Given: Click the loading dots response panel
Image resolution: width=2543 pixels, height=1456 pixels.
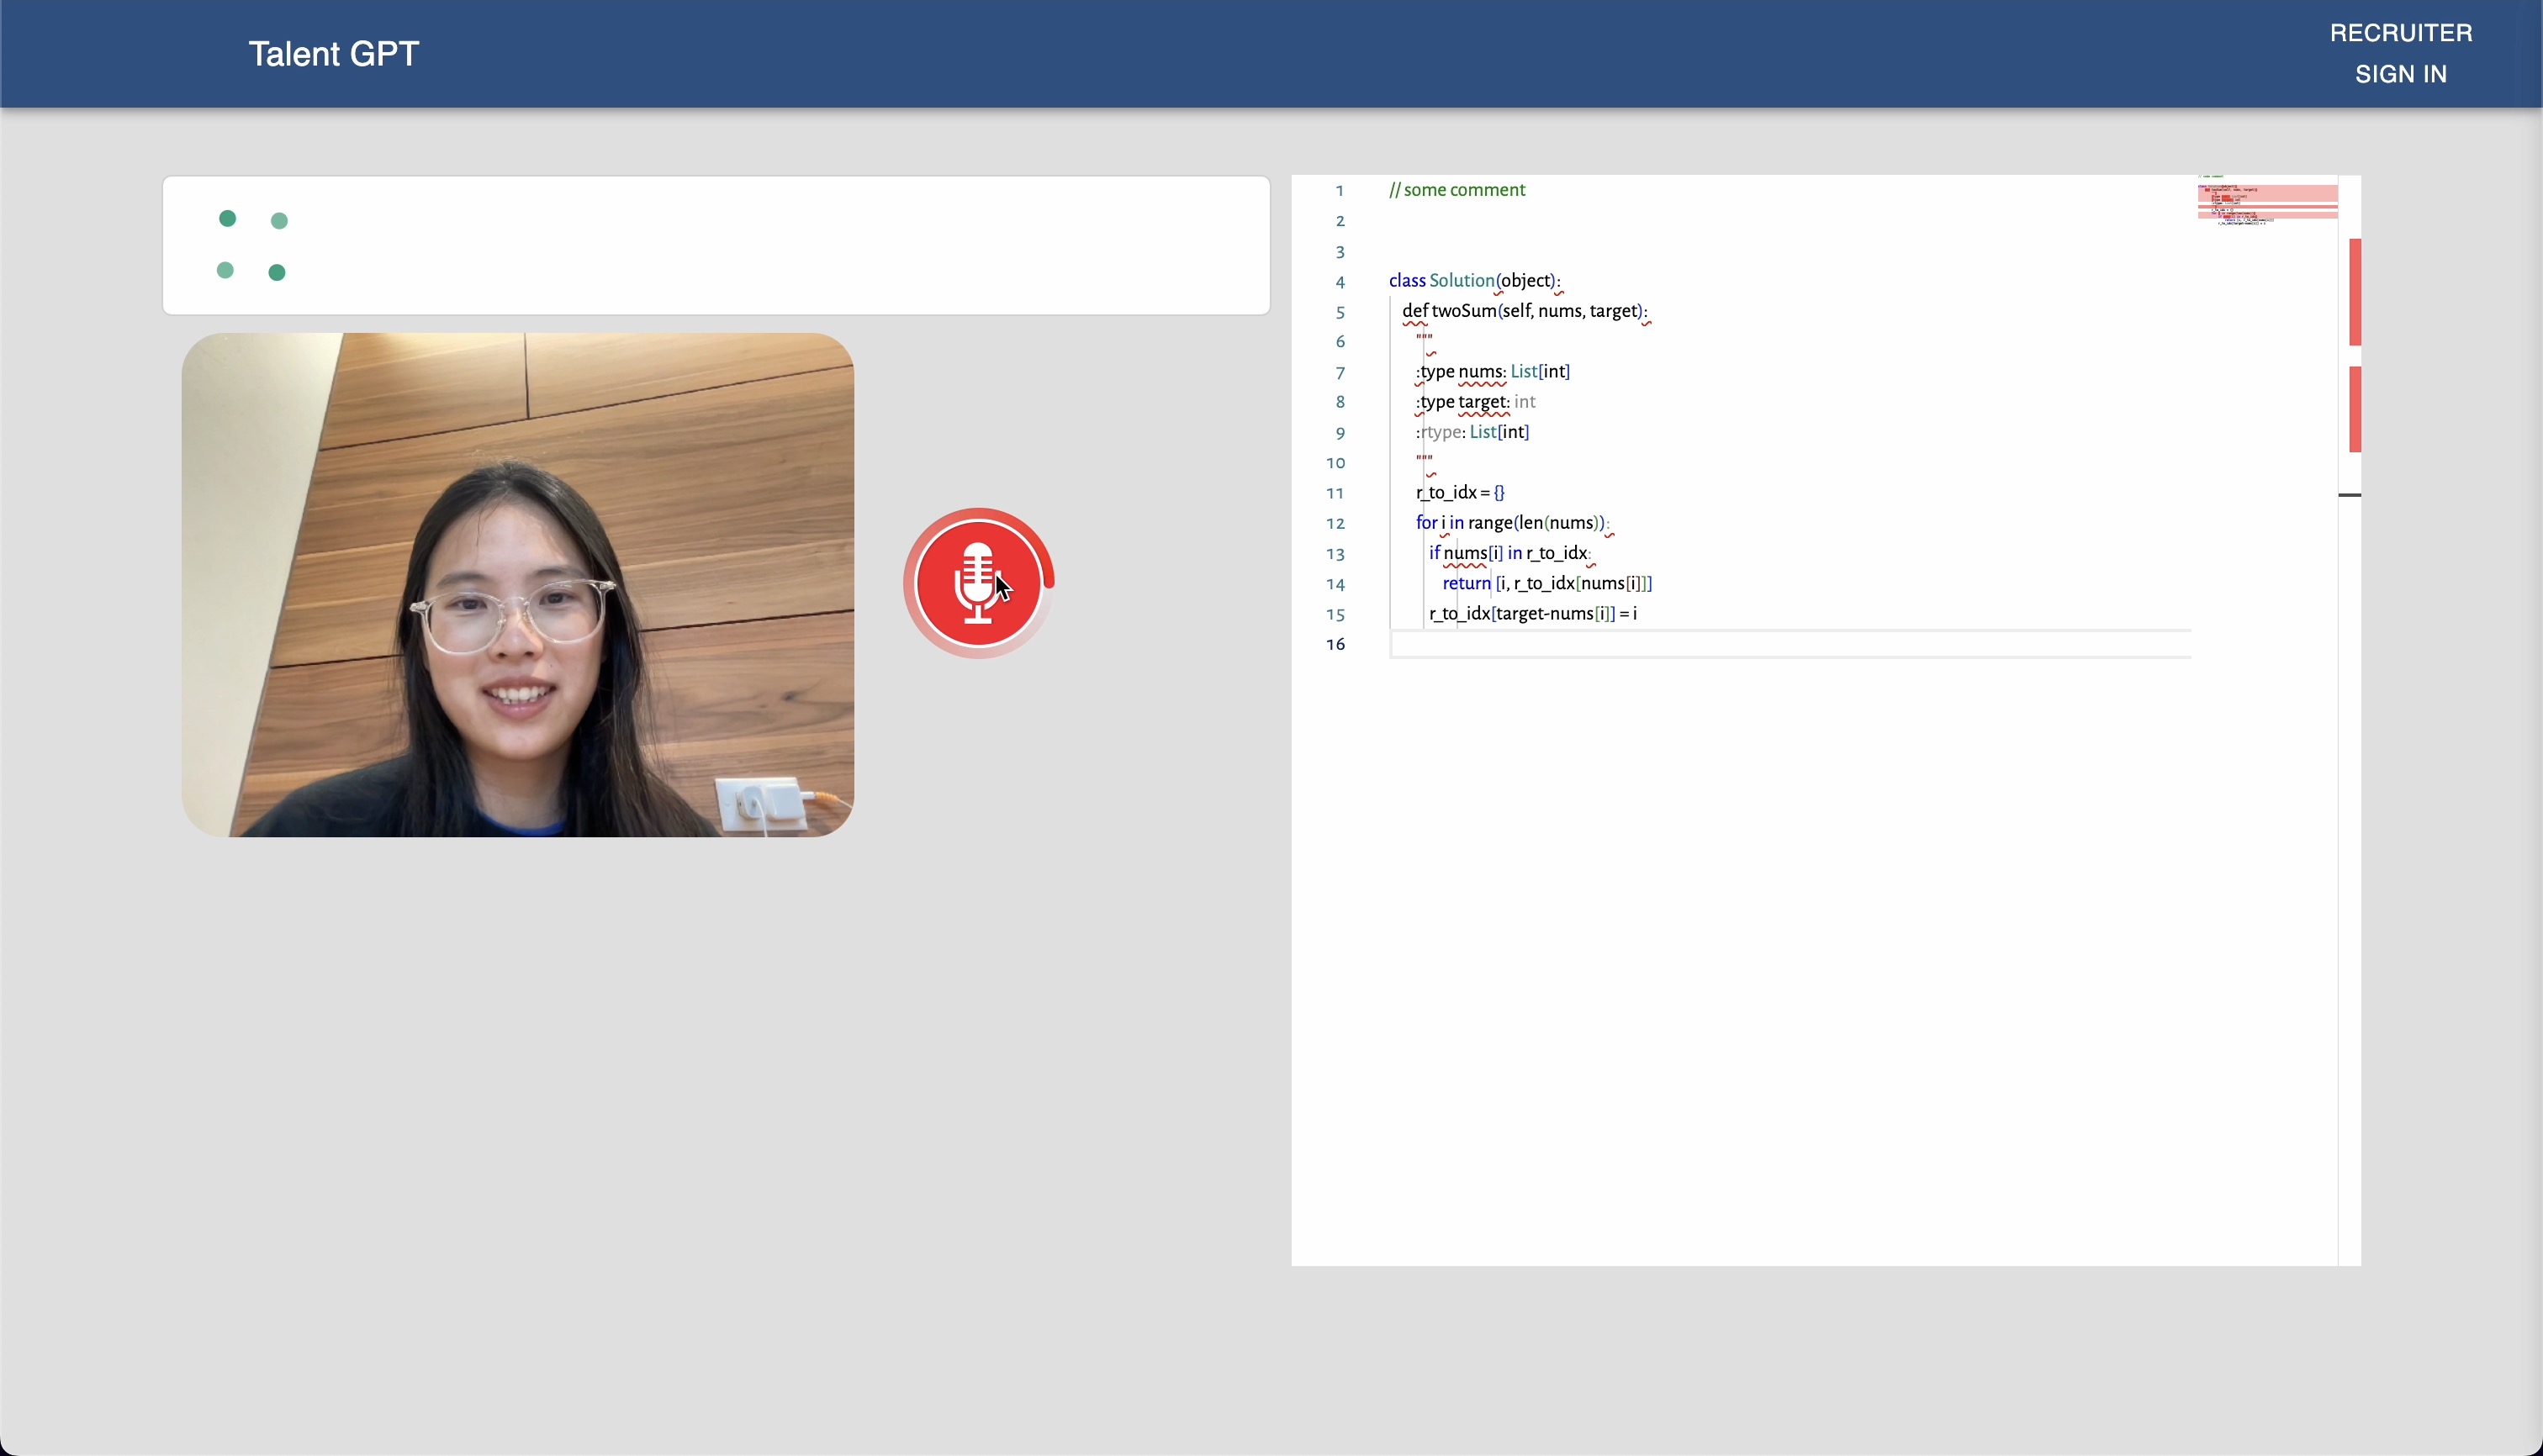Looking at the screenshot, I should pos(716,246).
